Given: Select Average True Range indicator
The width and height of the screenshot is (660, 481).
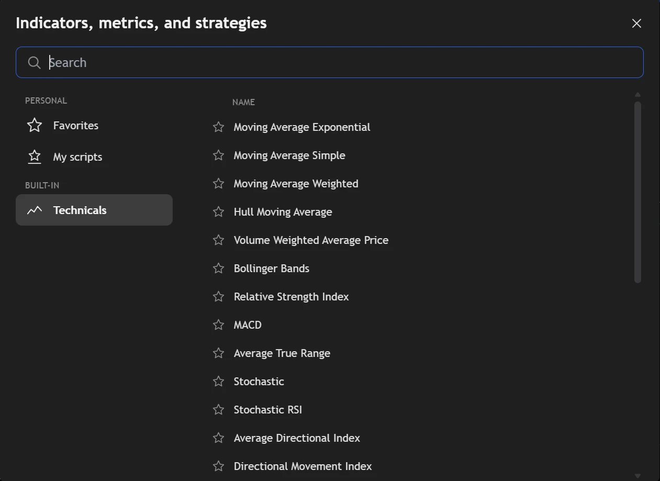Looking at the screenshot, I should pyautogui.click(x=282, y=353).
